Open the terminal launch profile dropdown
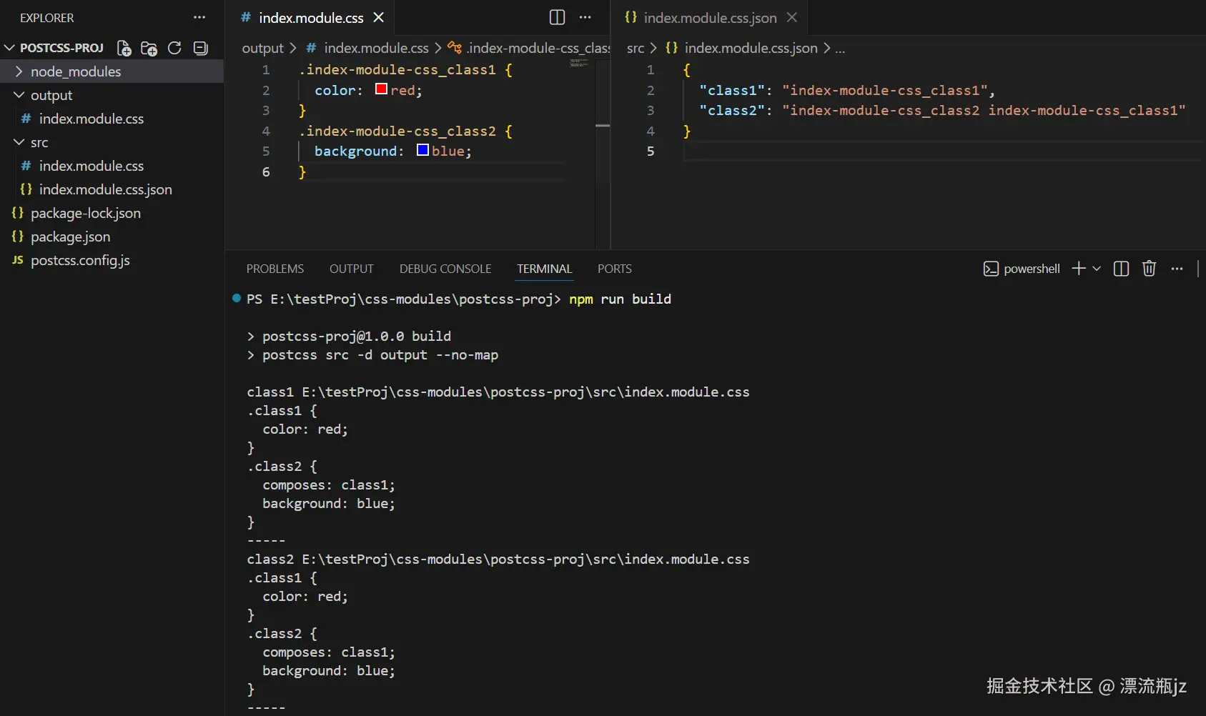 point(1096,269)
